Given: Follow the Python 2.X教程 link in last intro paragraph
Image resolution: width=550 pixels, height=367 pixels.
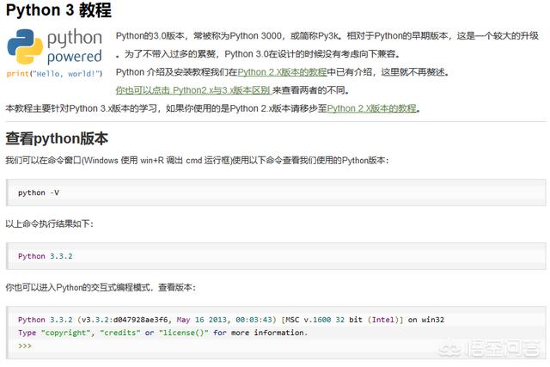Looking at the screenshot, I should (371, 108).
